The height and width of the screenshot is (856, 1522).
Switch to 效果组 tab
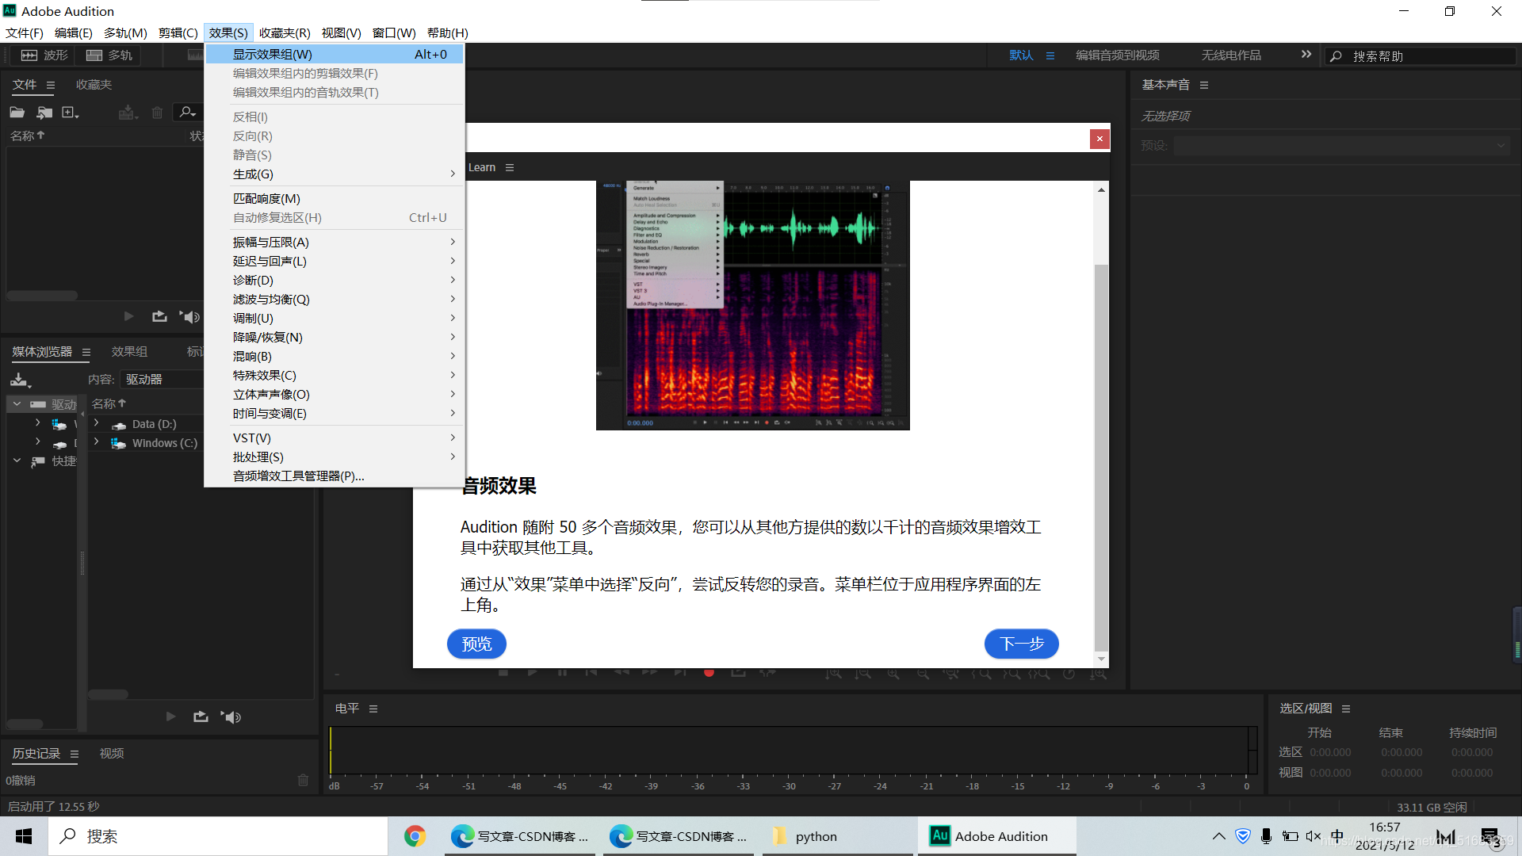pyautogui.click(x=129, y=351)
